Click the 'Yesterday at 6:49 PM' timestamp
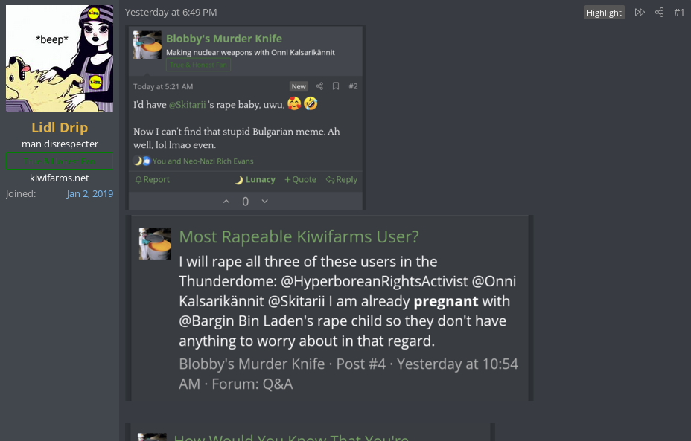Screen dimensions: 691x441 point(171,13)
